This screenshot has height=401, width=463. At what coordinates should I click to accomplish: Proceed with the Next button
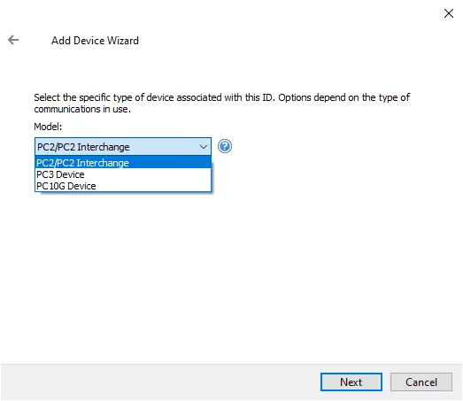[351, 382]
